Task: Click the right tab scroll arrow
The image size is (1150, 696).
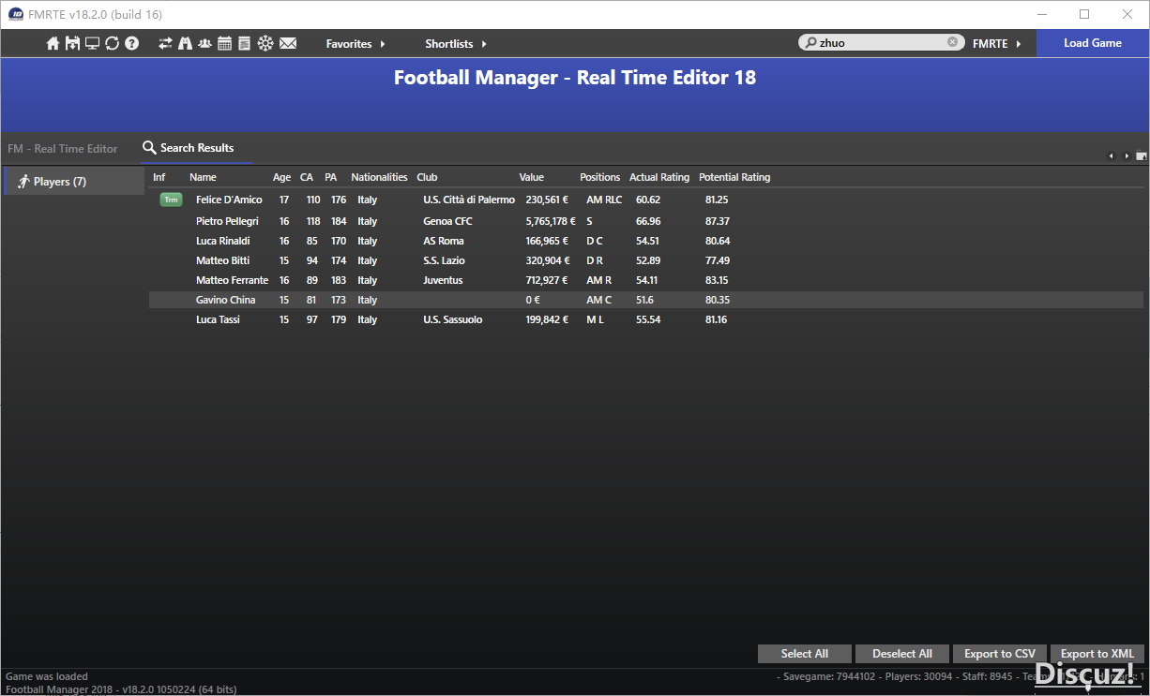Action: click(1127, 155)
